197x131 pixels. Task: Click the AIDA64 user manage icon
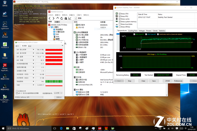point(66,18)
